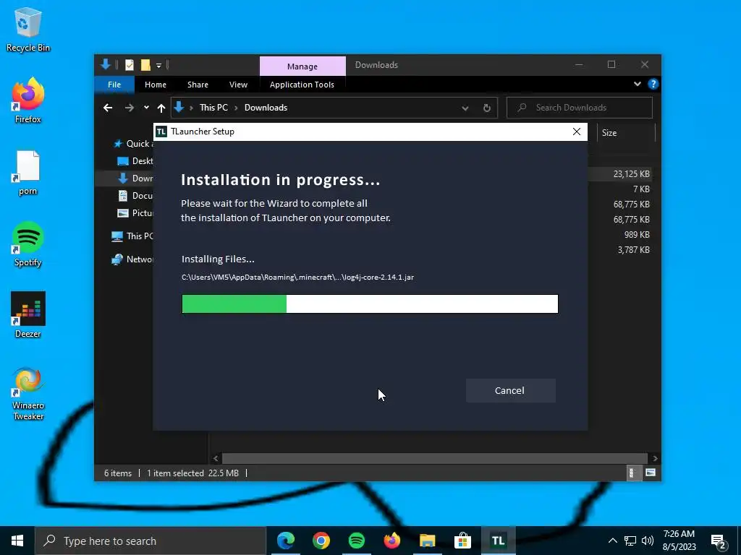Select Downloads in navigation pane

pyautogui.click(x=135, y=178)
